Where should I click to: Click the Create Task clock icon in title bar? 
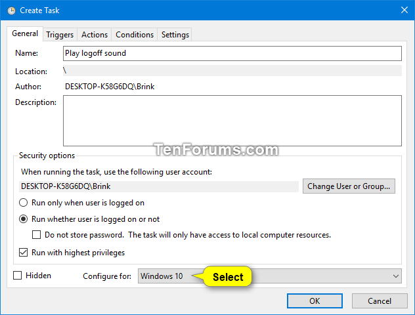[11, 10]
